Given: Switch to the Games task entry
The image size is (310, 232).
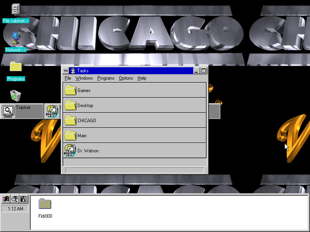Looking at the screenshot, I should (x=134, y=90).
